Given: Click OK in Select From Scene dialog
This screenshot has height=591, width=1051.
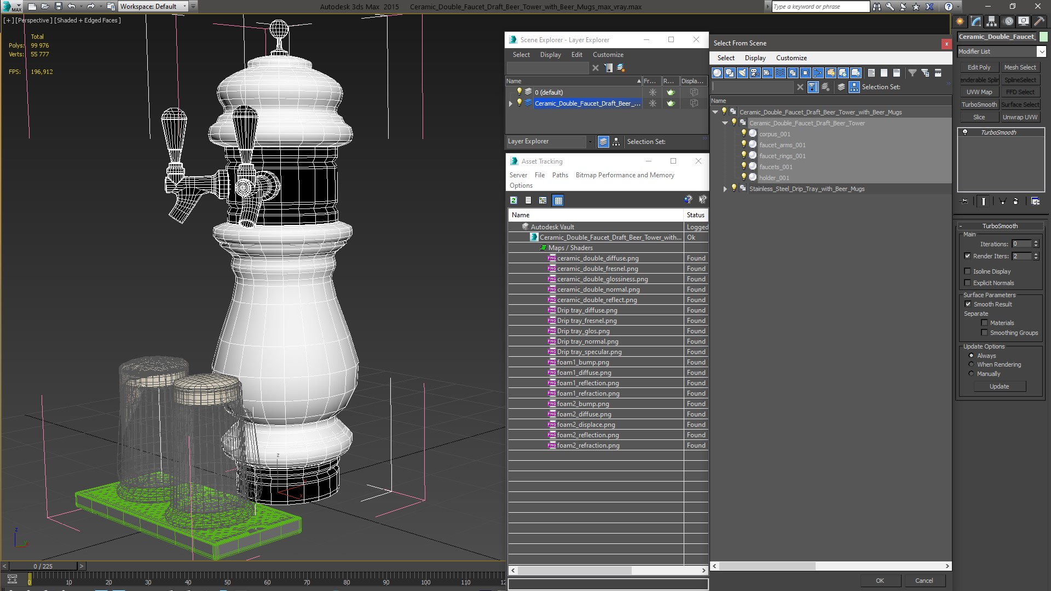Looking at the screenshot, I should pos(880,581).
